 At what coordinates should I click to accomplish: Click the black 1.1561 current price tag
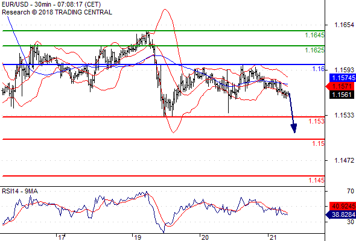coord(342,95)
